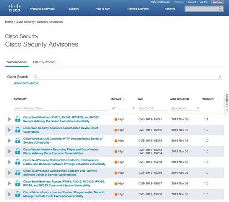Click the CVE-2019-15957 cell

(x=150, y=184)
